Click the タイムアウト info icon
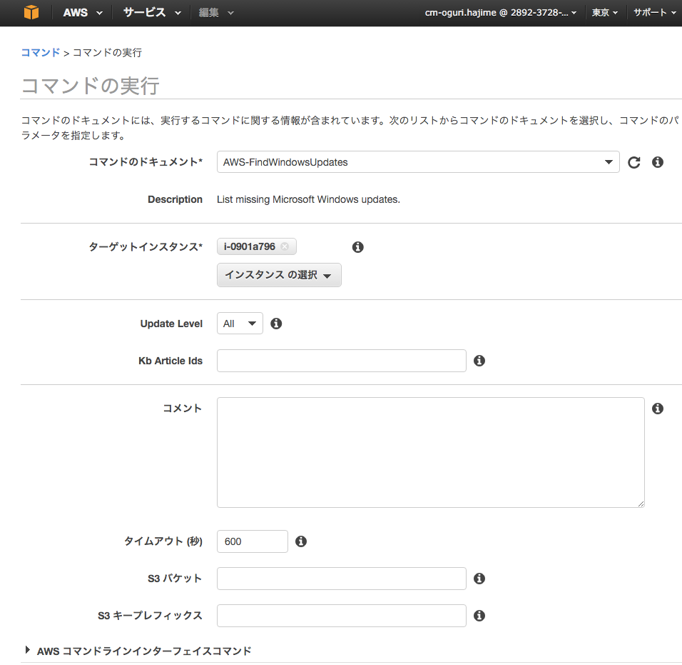The height and width of the screenshot is (665, 682). point(300,541)
